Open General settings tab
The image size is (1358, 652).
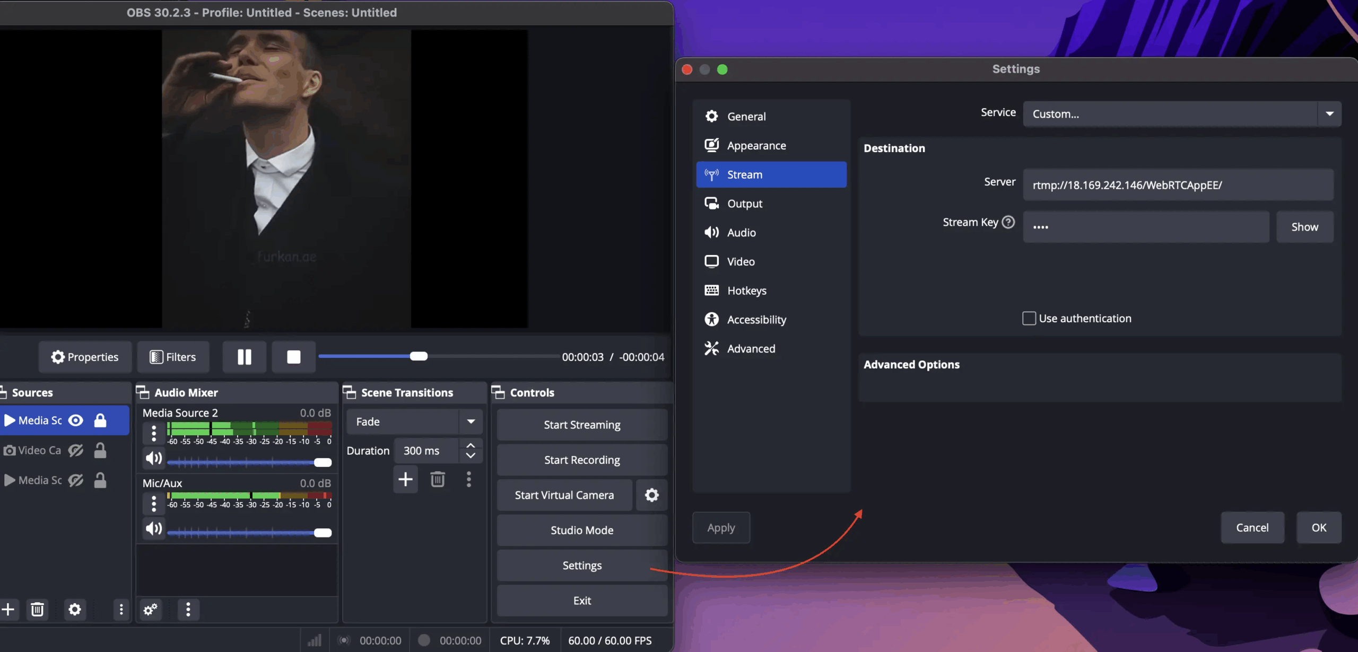coord(771,116)
